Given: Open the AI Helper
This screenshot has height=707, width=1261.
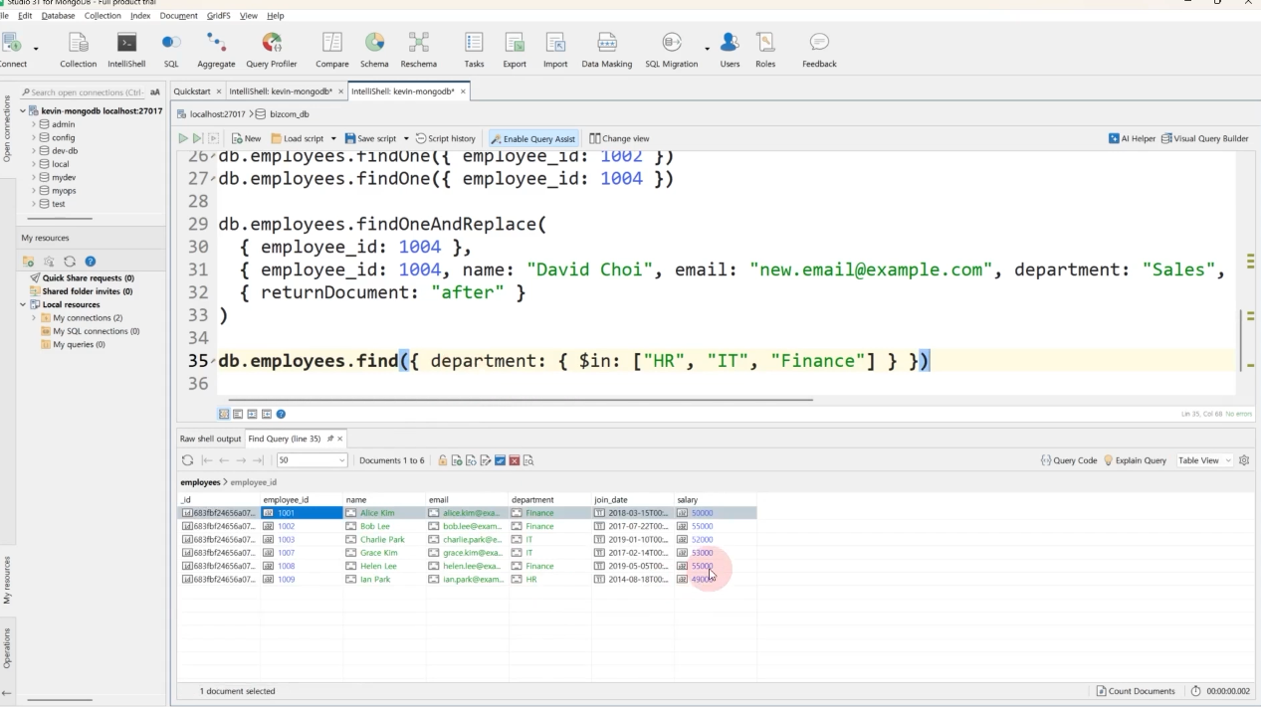Looking at the screenshot, I should point(1132,138).
